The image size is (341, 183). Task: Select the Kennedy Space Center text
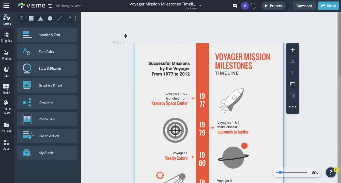(x=169, y=103)
